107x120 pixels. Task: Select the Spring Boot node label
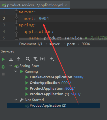tap(29, 66)
